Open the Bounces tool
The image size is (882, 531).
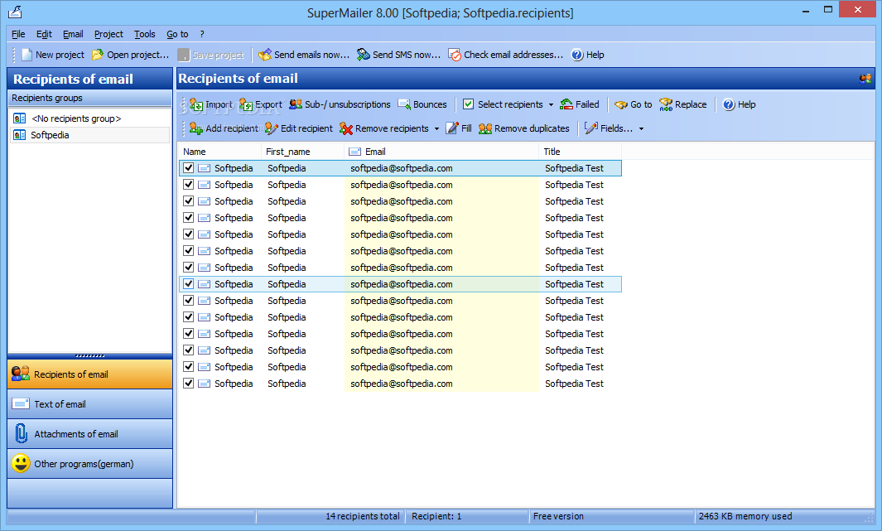click(422, 104)
